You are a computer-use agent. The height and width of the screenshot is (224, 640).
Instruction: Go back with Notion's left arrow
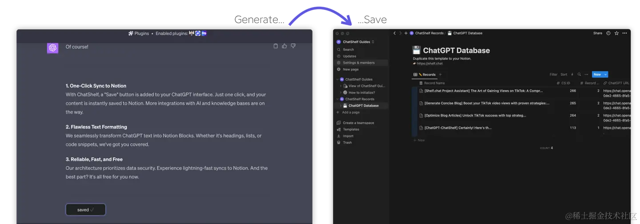tap(394, 33)
